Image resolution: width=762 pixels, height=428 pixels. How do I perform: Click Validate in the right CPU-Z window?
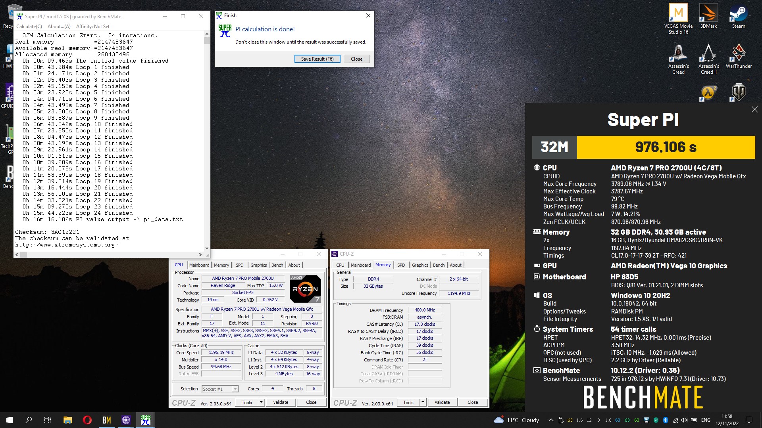(x=442, y=402)
